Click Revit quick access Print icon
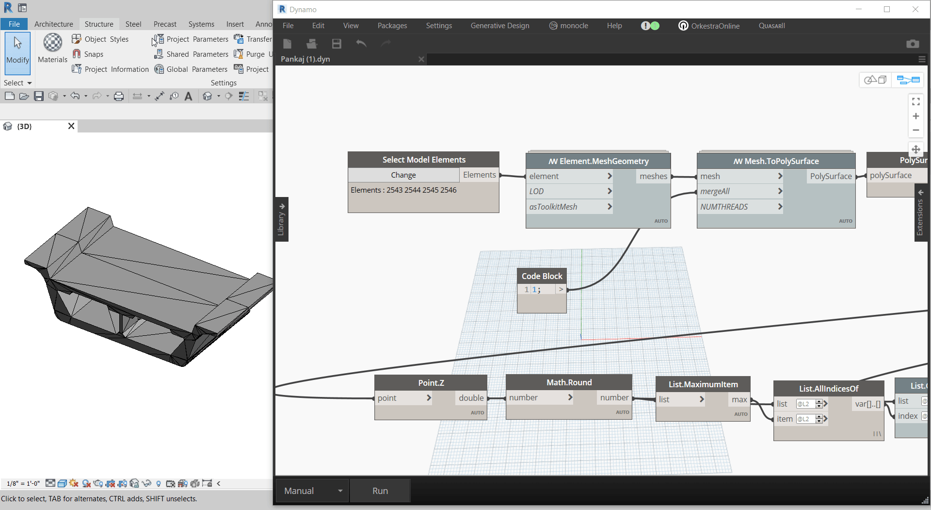The width and height of the screenshot is (931, 510). [x=119, y=96]
